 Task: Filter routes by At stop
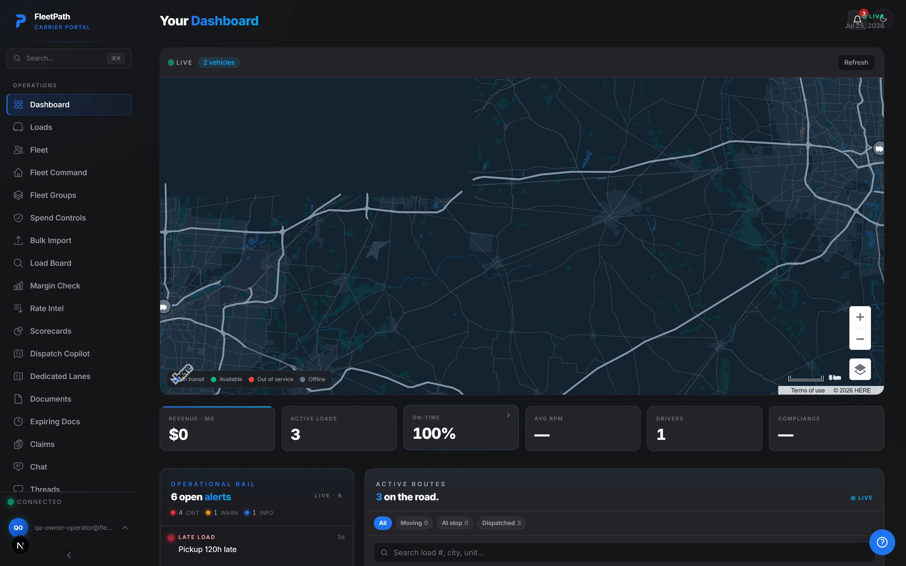point(455,523)
